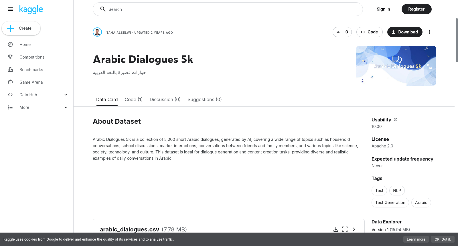
Task: Open the hamburger navigation menu
Action: (10, 9)
